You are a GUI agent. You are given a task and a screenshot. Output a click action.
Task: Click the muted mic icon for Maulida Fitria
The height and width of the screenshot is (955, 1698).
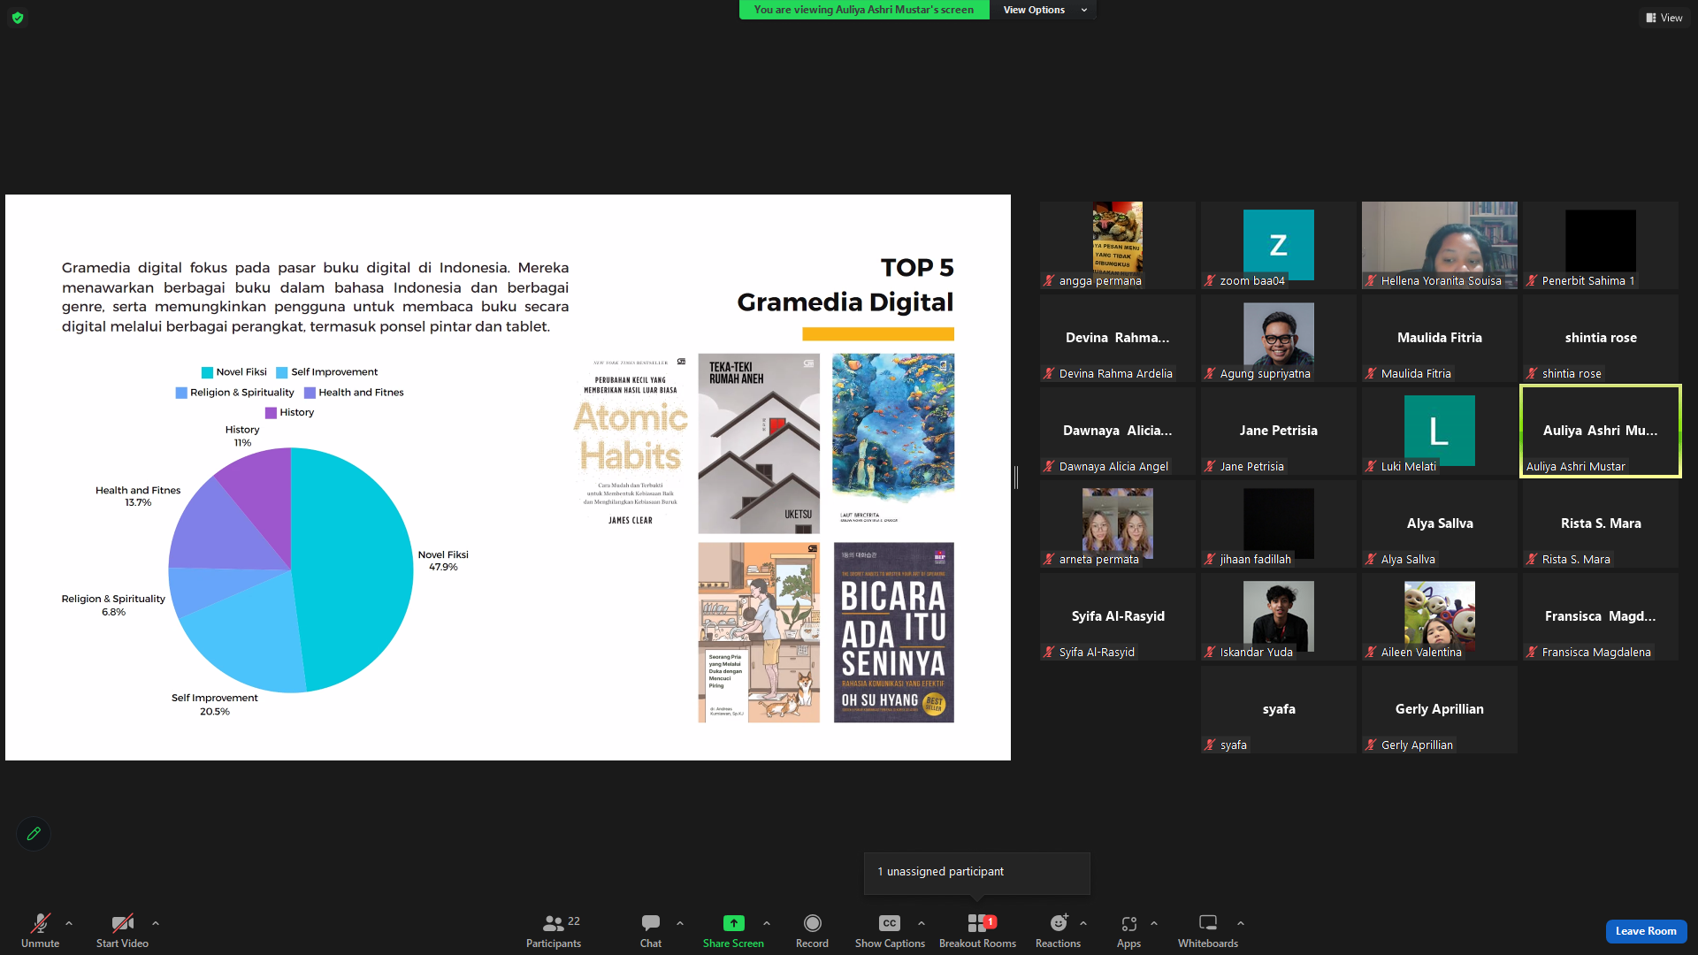pyautogui.click(x=1371, y=374)
